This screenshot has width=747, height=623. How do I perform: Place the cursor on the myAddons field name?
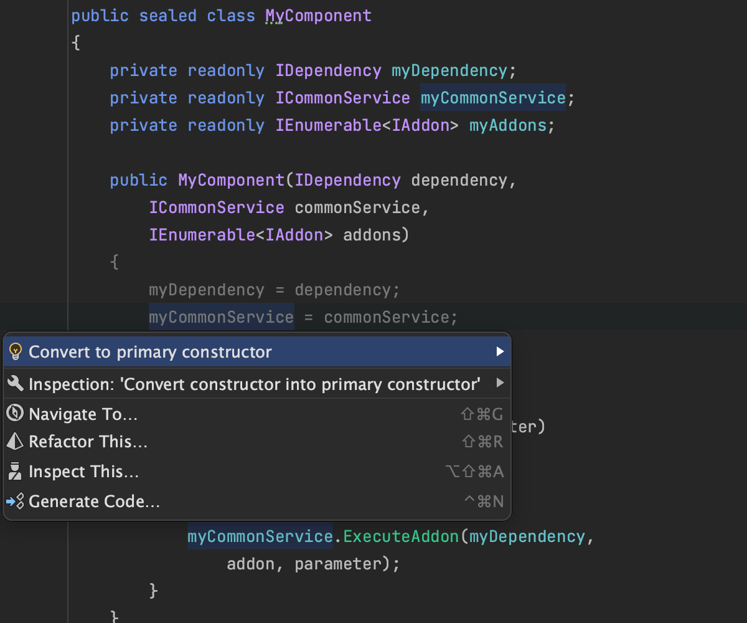[x=507, y=125]
